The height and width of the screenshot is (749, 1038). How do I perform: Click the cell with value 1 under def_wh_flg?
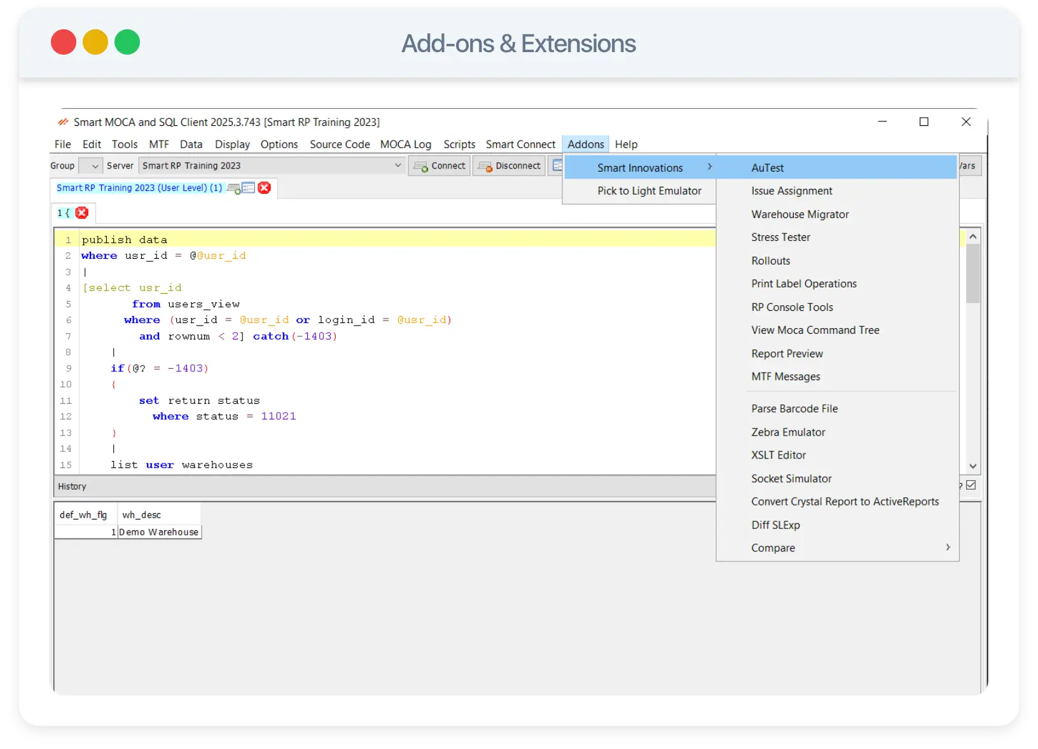coord(86,532)
